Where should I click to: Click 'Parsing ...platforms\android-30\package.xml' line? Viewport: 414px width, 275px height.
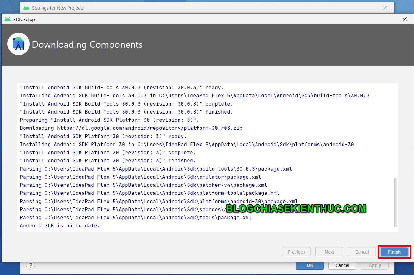(159, 201)
